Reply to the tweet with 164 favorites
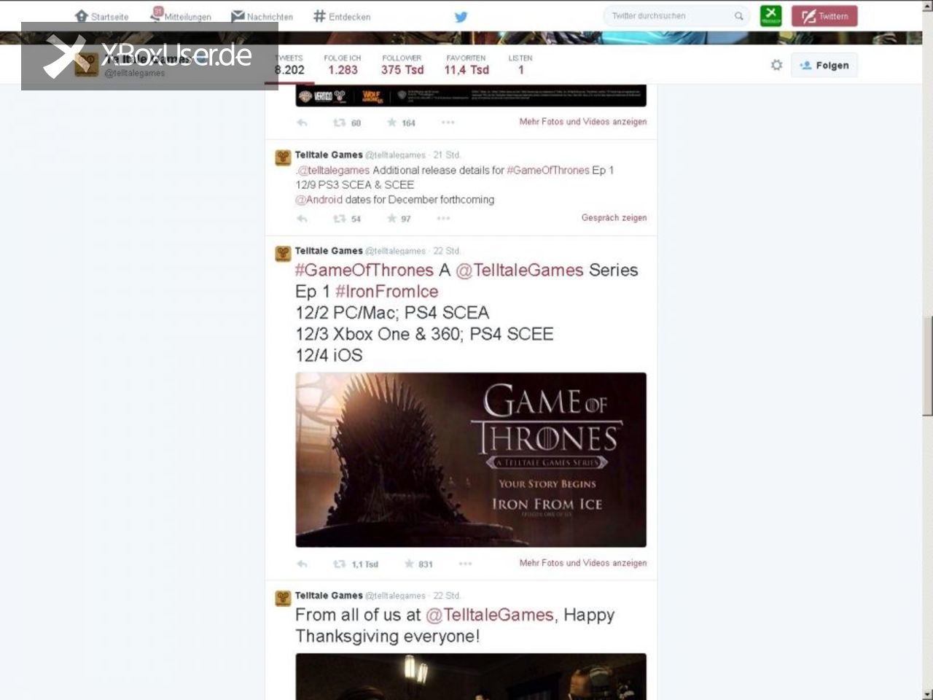933x700 pixels. click(x=302, y=122)
